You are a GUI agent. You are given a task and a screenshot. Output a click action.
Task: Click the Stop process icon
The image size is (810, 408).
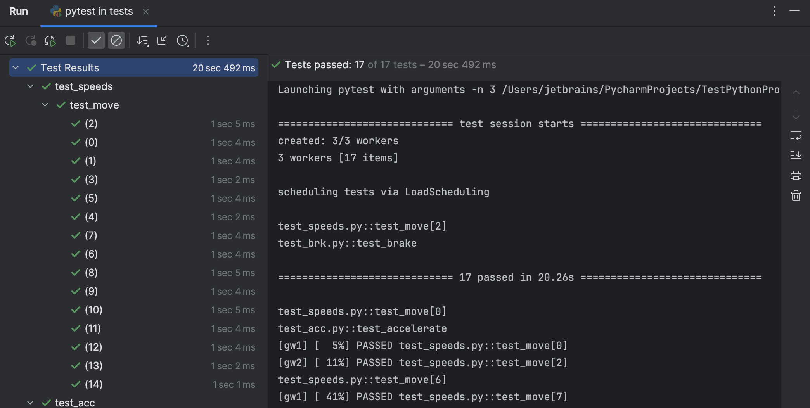[71, 40]
